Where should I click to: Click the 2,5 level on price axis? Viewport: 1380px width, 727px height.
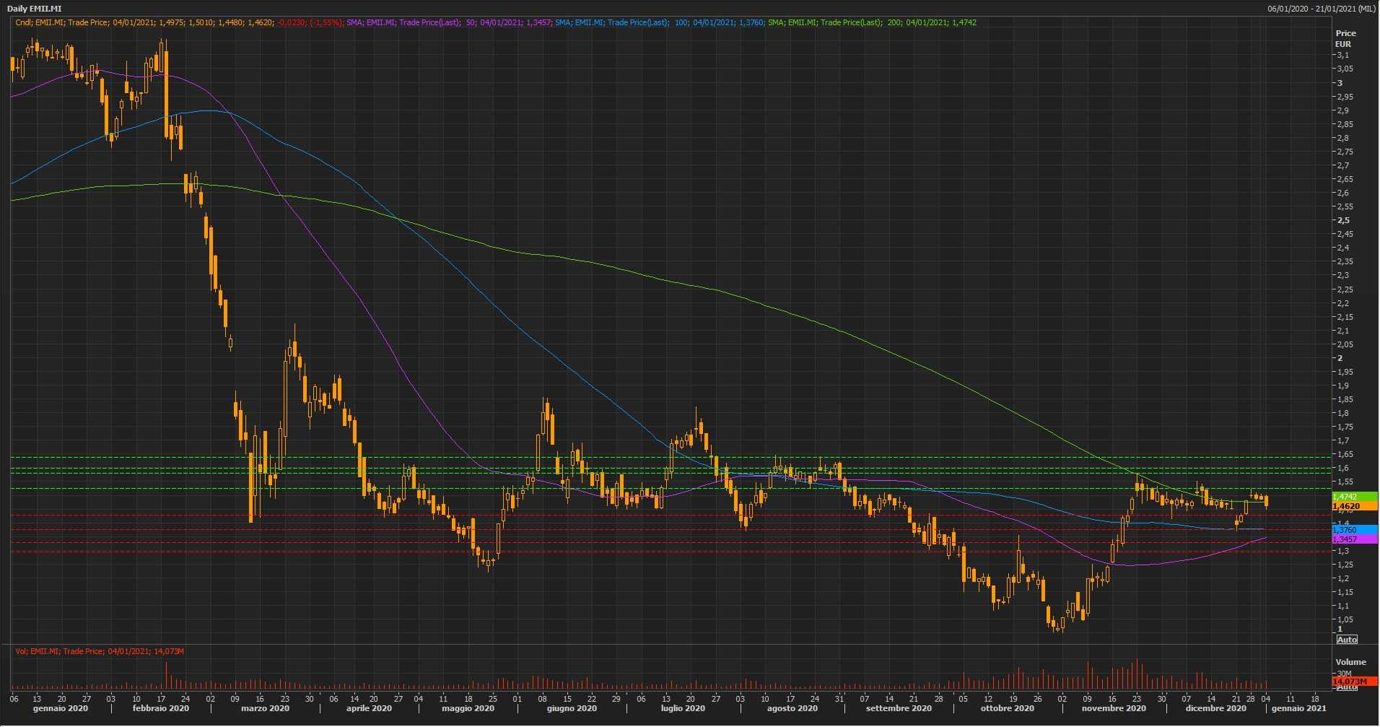[1343, 220]
